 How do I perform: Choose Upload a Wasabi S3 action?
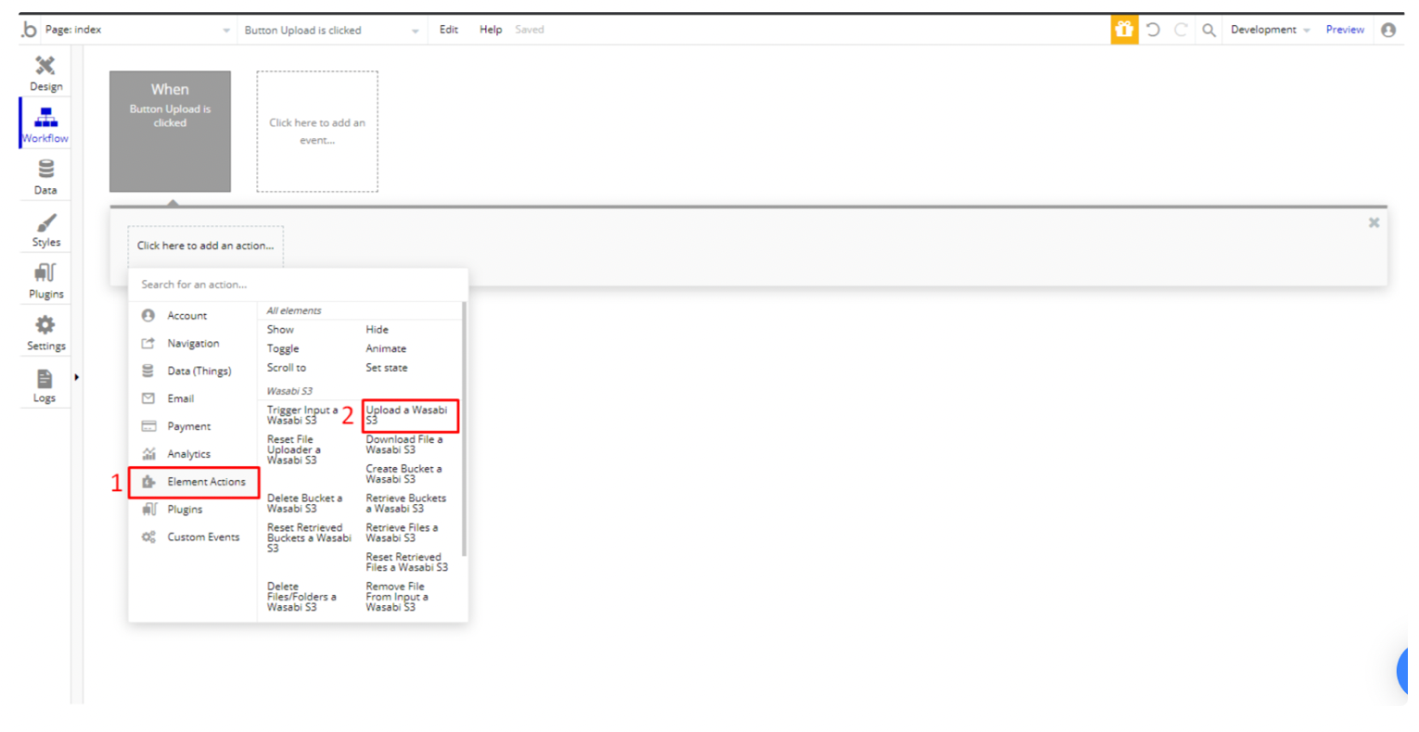pos(410,415)
